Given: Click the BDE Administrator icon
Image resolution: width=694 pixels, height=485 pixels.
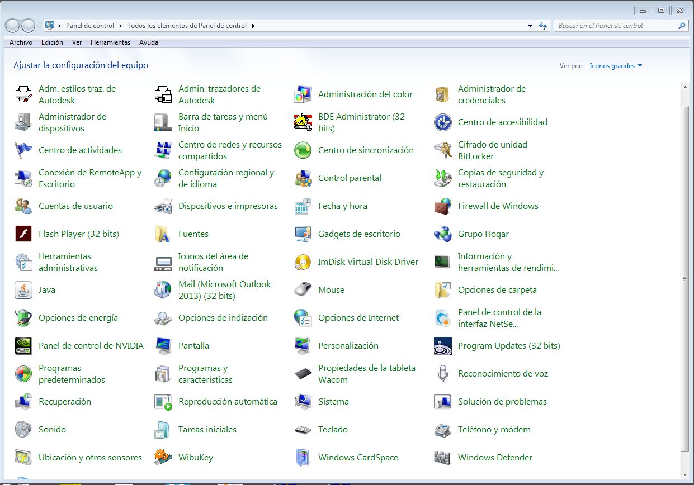Looking at the screenshot, I should [x=303, y=122].
